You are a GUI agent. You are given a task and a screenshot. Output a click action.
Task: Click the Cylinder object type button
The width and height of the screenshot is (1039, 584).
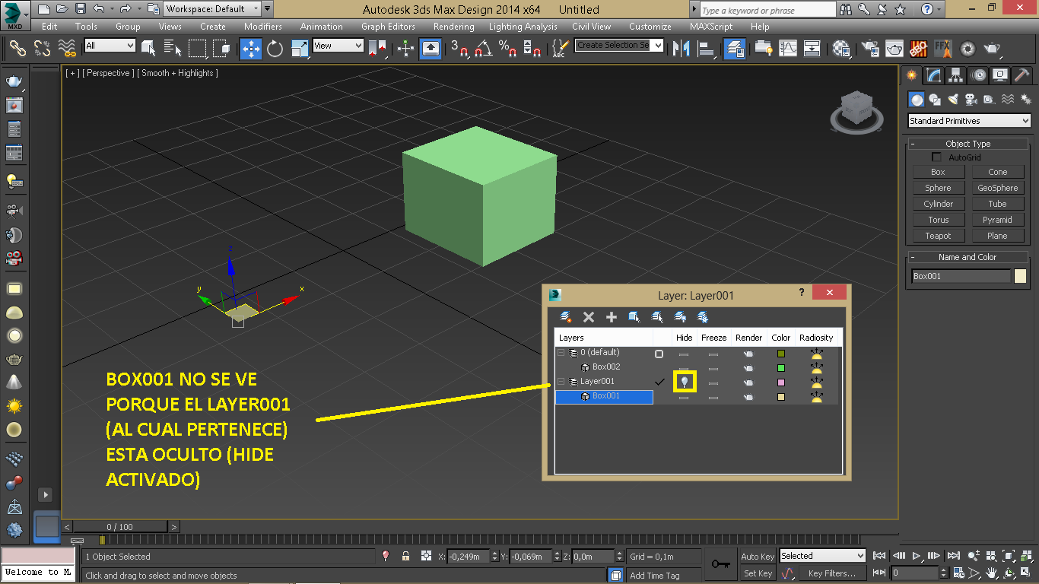[938, 204]
